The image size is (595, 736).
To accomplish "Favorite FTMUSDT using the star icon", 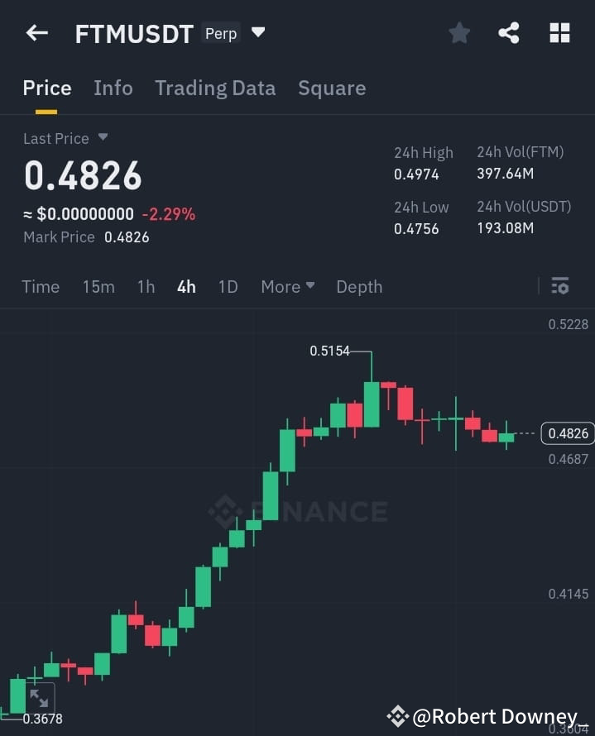I will pyautogui.click(x=459, y=32).
